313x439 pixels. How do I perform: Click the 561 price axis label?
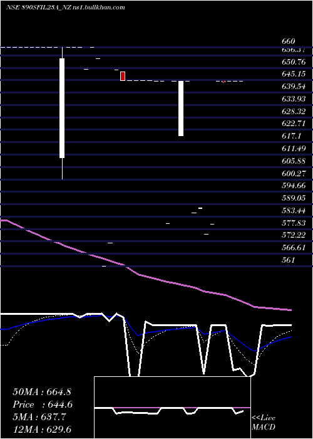click(x=288, y=260)
